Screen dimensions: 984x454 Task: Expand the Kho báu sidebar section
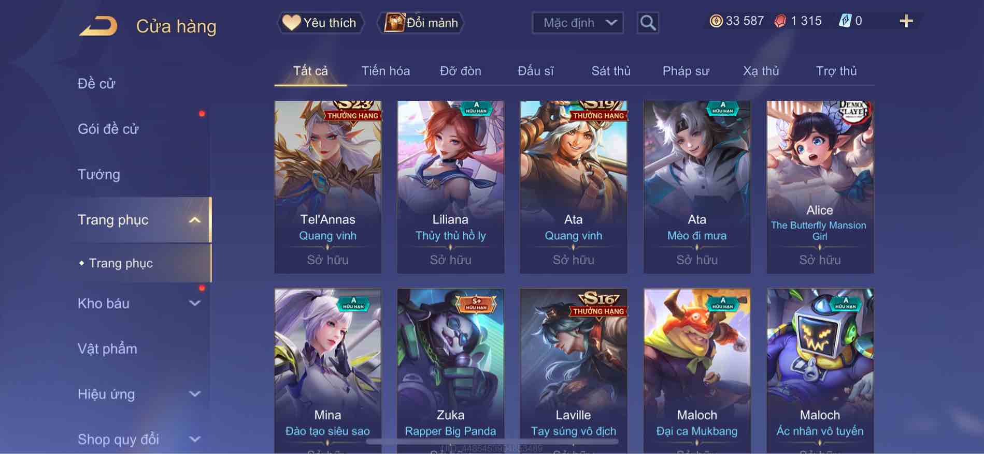point(195,303)
